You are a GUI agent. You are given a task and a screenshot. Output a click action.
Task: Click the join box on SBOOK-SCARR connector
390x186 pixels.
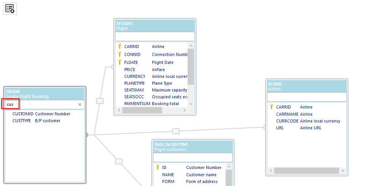click(x=176, y=131)
